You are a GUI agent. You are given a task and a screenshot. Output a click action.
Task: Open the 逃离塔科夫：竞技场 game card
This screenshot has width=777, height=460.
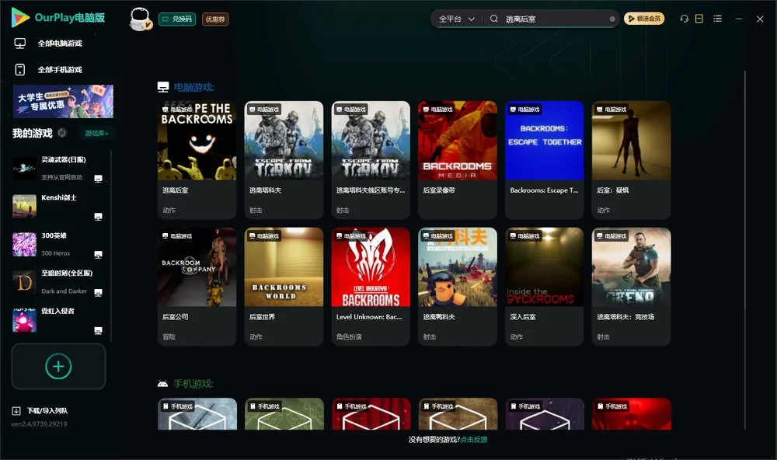[x=631, y=287]
